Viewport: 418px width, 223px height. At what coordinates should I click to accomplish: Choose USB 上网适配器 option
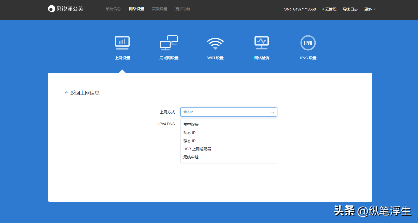point(229,149)
